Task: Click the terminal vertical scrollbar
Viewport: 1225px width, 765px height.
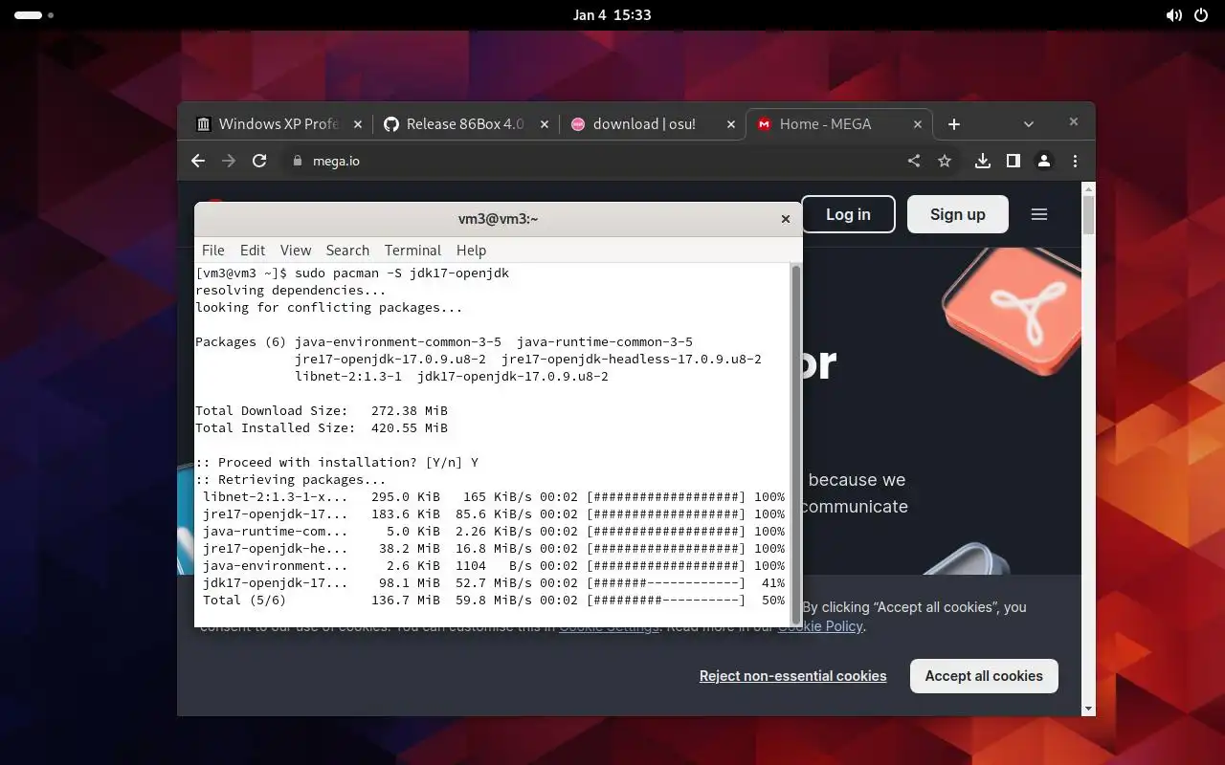Action: 795,444
